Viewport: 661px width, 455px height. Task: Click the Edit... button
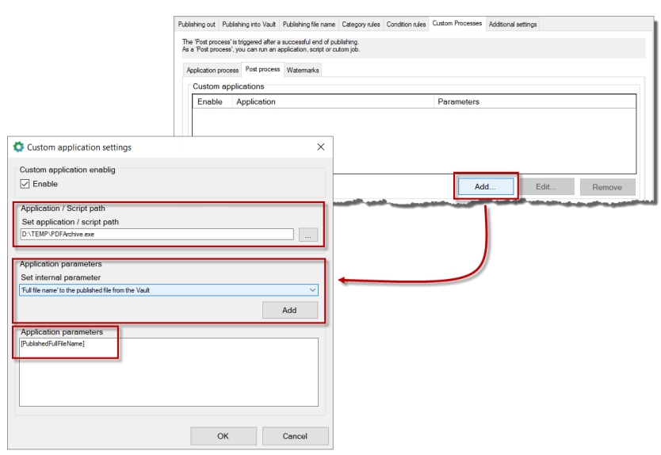(545, 187)
